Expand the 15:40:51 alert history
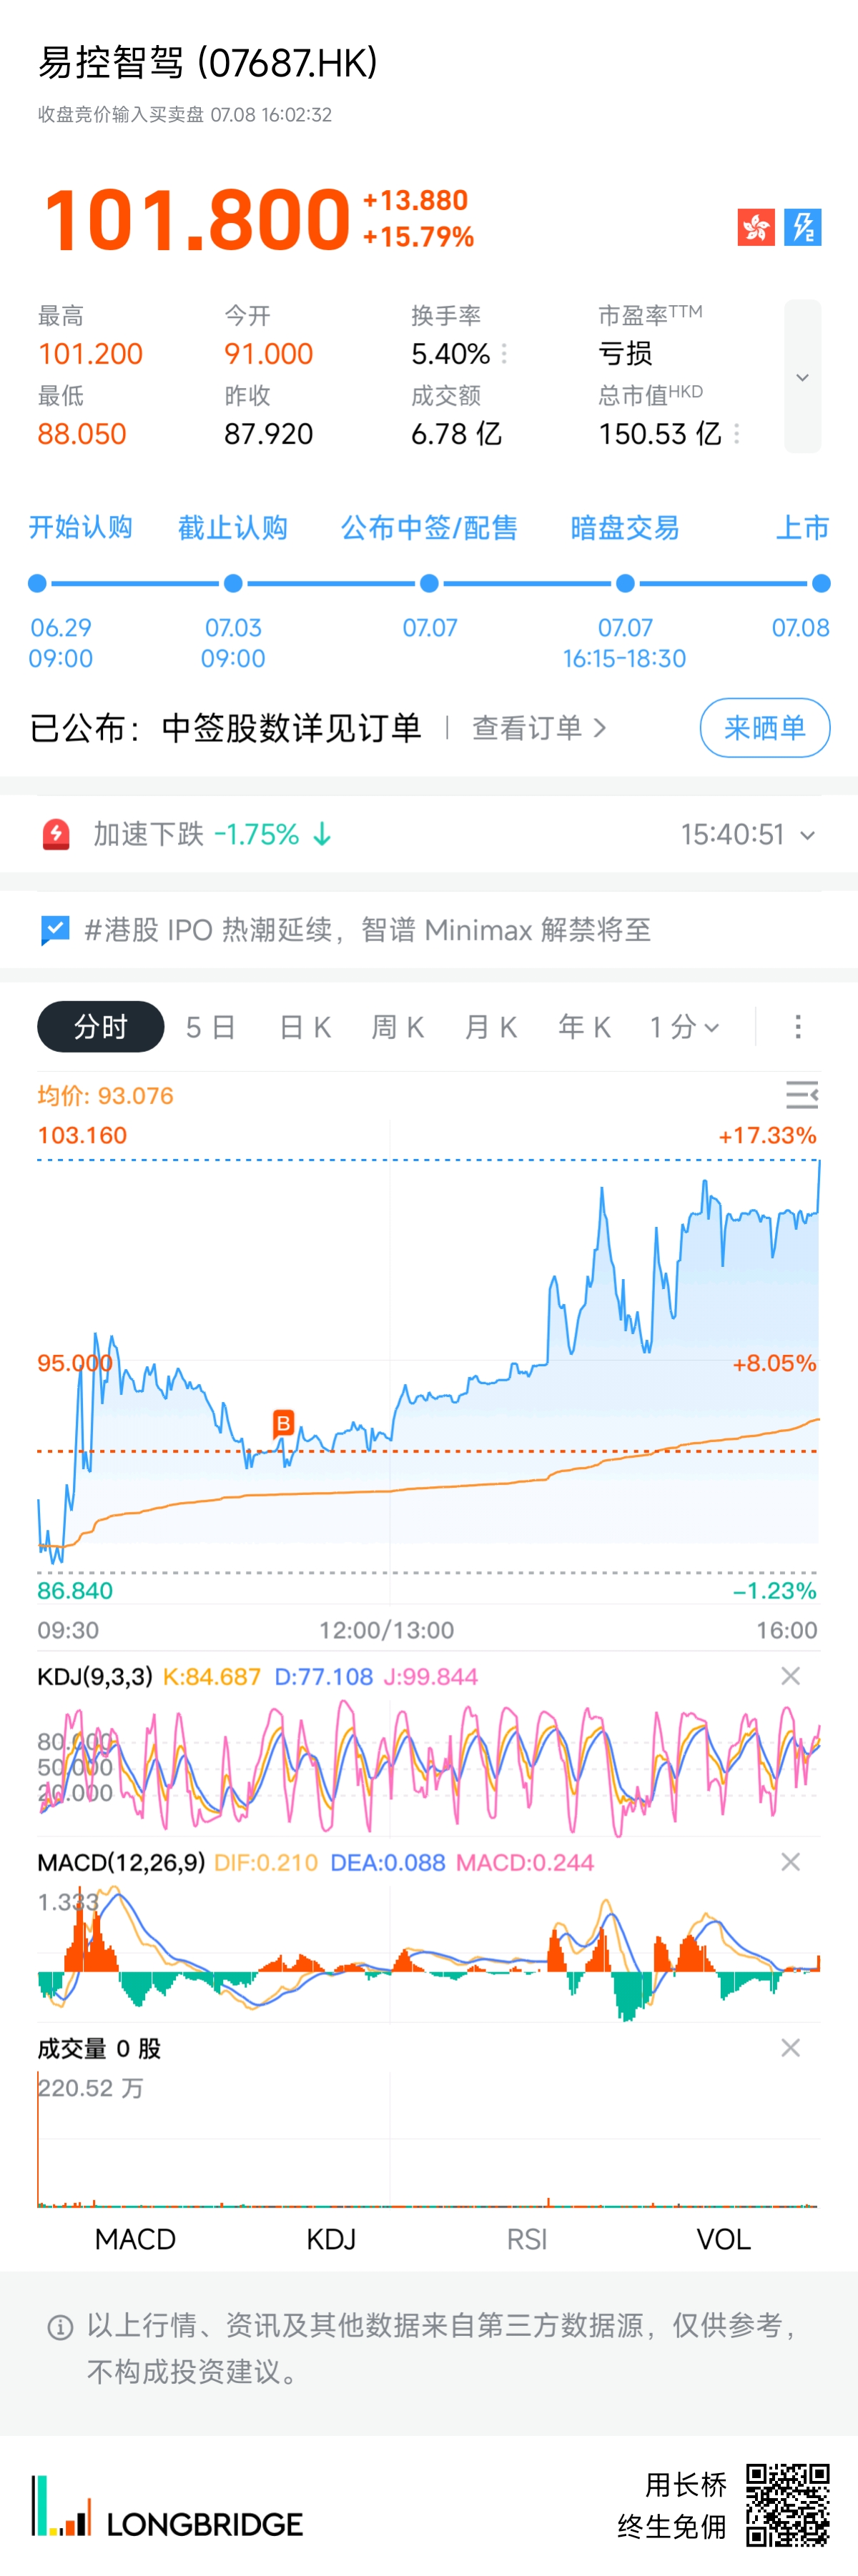The width and height of the screenshot is (858, 2576). (x=748, y=834)
